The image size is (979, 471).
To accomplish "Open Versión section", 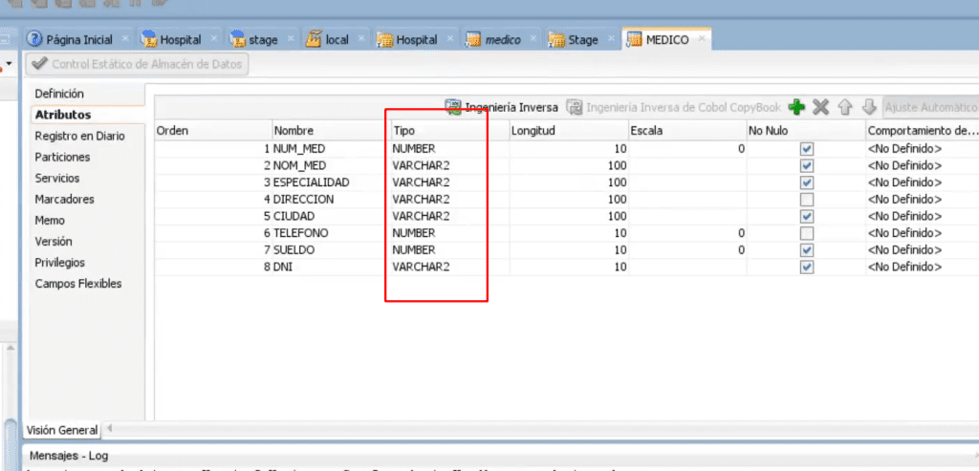I will point(54,242).
